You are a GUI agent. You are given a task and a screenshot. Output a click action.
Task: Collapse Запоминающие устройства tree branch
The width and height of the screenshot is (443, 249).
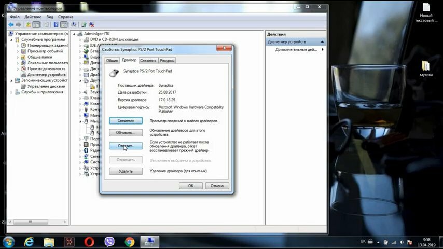tap(11, 80)
